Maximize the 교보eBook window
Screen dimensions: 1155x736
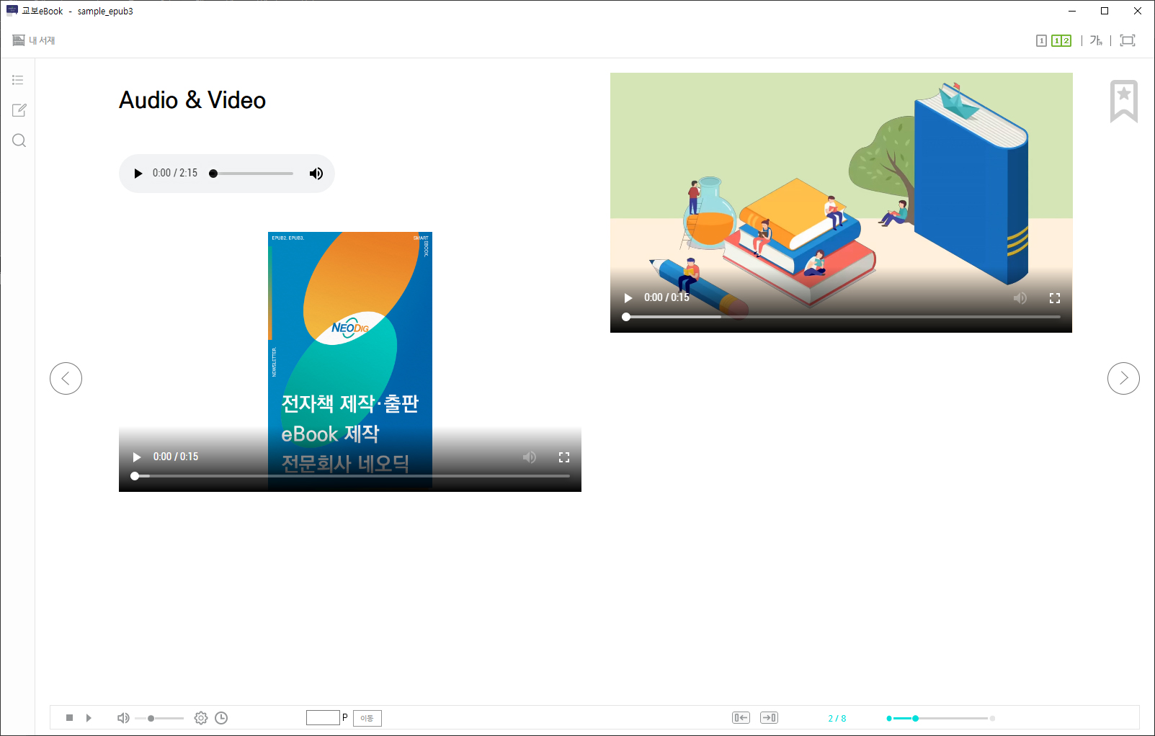coord(1105,11)
